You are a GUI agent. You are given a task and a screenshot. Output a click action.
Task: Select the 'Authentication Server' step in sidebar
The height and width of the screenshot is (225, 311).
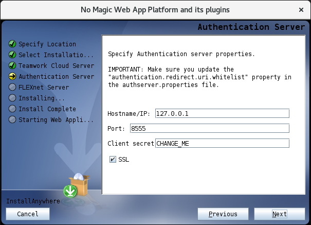[x=57, y=76]
